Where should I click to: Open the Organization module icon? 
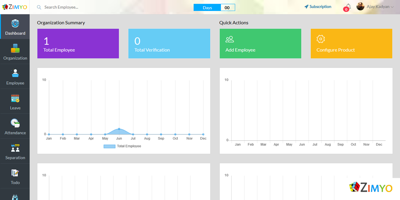[15, 49]
